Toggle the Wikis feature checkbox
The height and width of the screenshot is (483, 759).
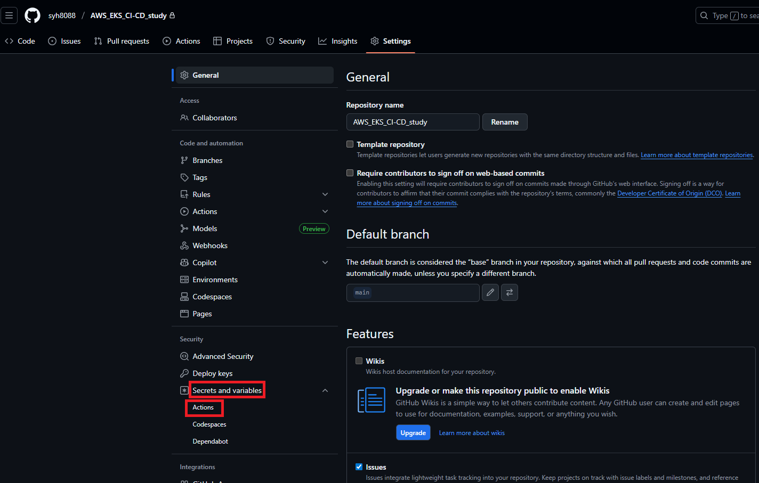359,361
